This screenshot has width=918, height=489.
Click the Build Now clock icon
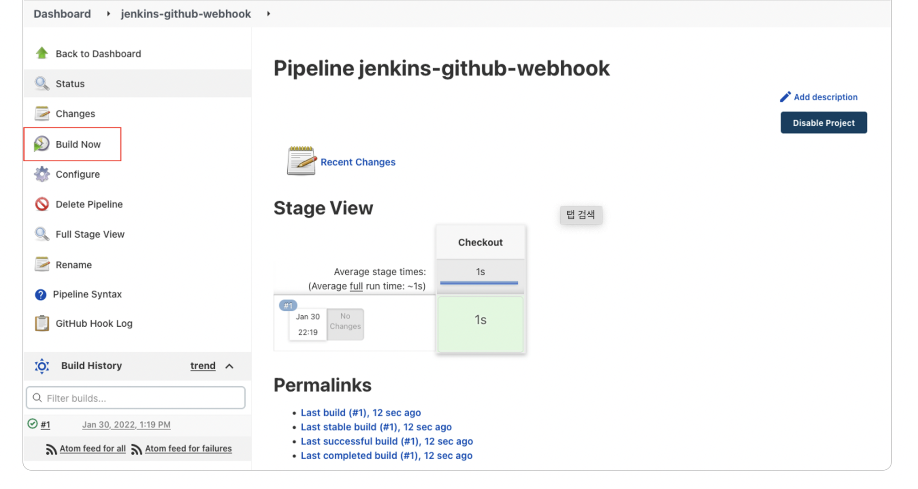click(42, 144)
